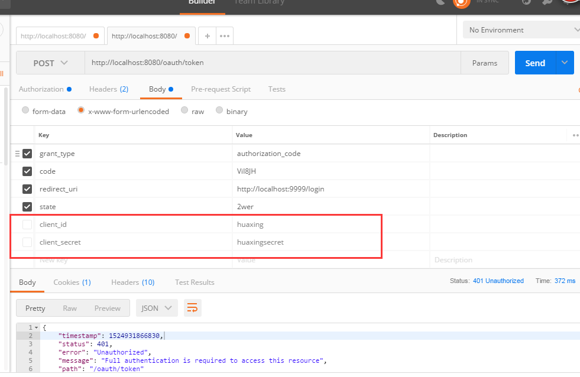Open the response Cookies tab
Image resolution: width=580 pixels, height=377 pixels.
pyautogui.click(x=72, y=282)
